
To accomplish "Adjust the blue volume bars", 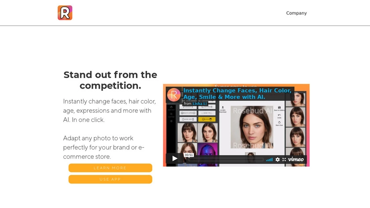I will 269,160.
